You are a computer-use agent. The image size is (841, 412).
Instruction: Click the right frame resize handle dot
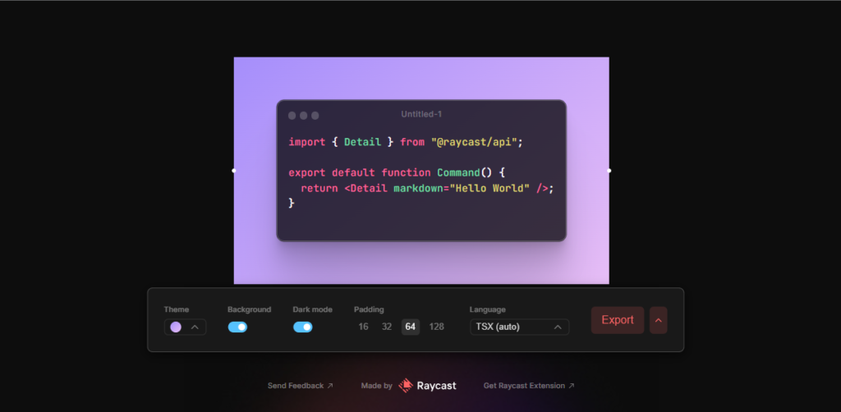[x=609, y=171]
